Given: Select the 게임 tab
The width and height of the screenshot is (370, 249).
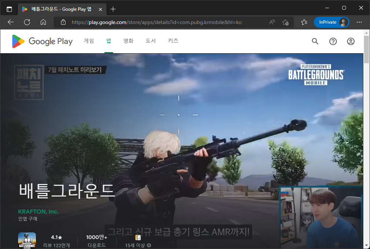Looking at the screenshot, I should click(89, 41).
